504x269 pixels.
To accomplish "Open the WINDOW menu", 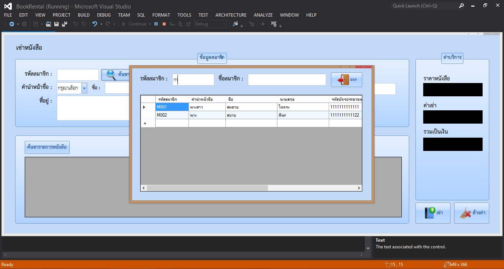I will coord(290,15).
